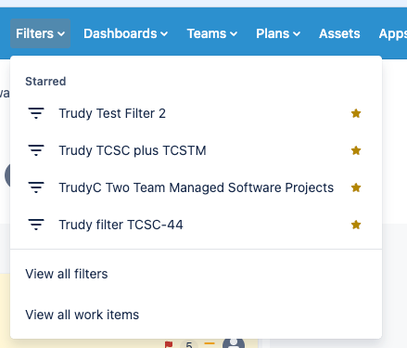Screen dimensions: 407x348
Task: Open TrudyC Two Team Managed Software Projects
Action: click(197, 187)
